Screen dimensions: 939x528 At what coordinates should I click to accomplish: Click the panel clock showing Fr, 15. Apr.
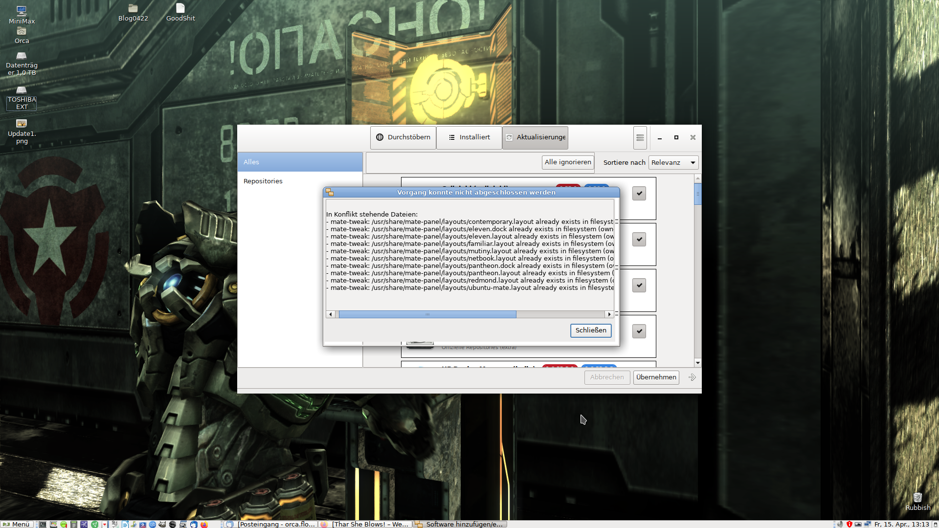[x=901, y=524]
